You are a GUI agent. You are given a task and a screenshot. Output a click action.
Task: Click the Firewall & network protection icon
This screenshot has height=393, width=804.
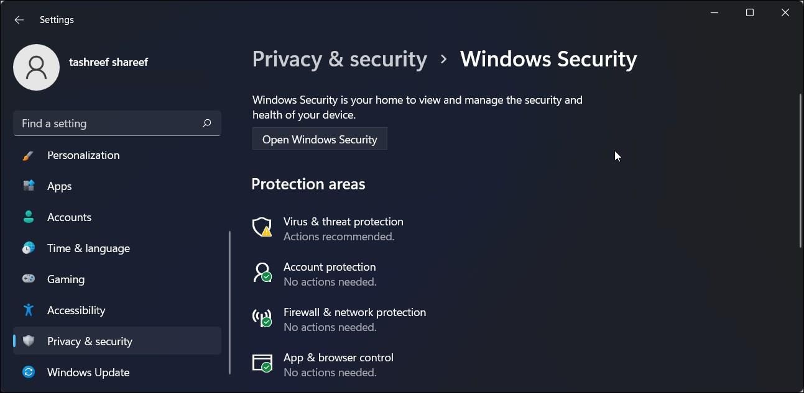[x=262, y=318]
